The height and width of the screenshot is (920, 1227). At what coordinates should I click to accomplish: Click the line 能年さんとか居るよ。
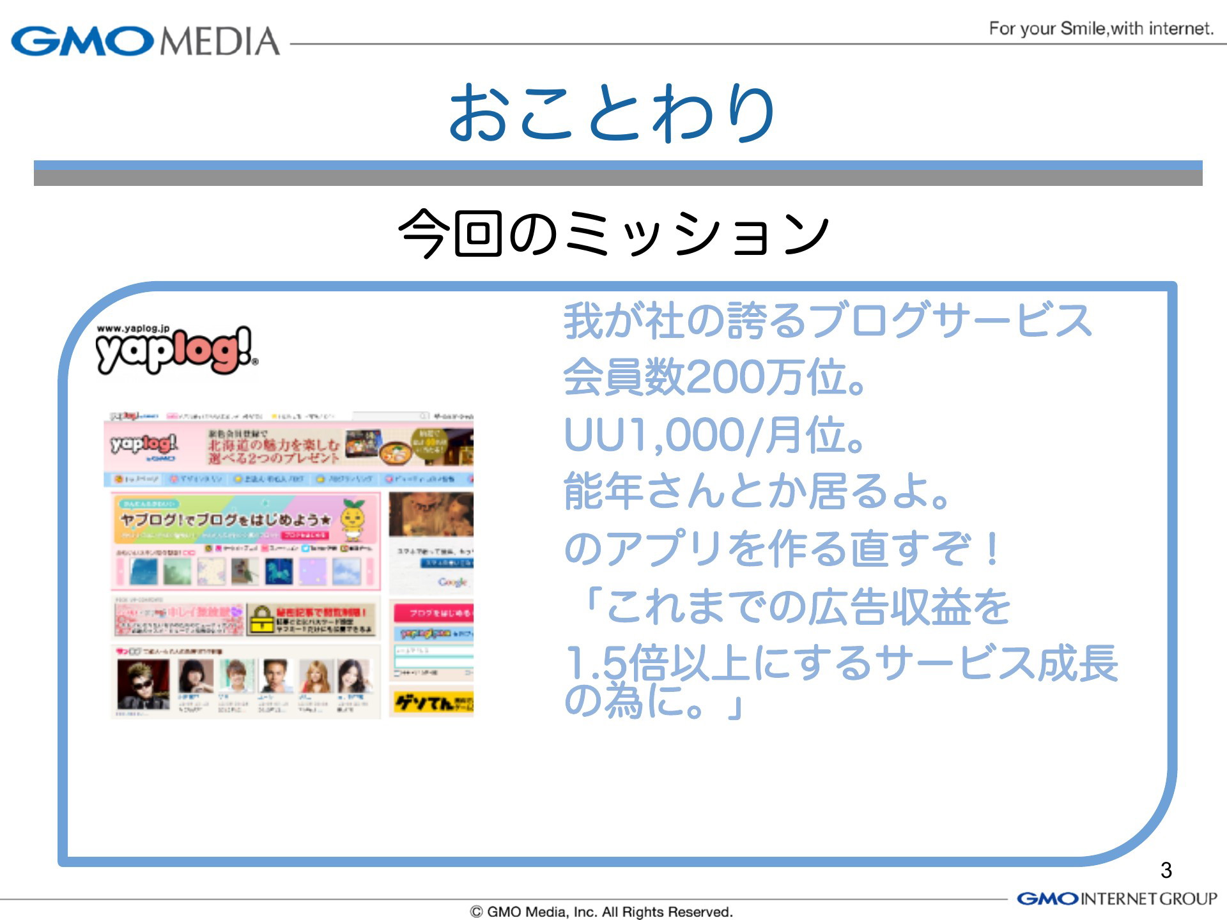(757, 491)
